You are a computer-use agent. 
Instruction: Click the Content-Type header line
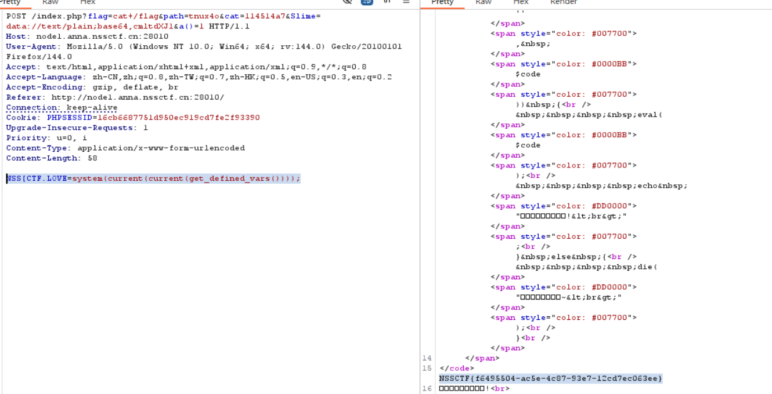[125, 148]
